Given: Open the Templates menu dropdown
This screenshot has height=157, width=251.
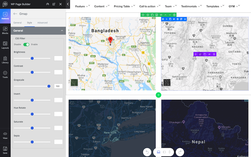Looking at the screenshot, I should (x=215, y=6).
